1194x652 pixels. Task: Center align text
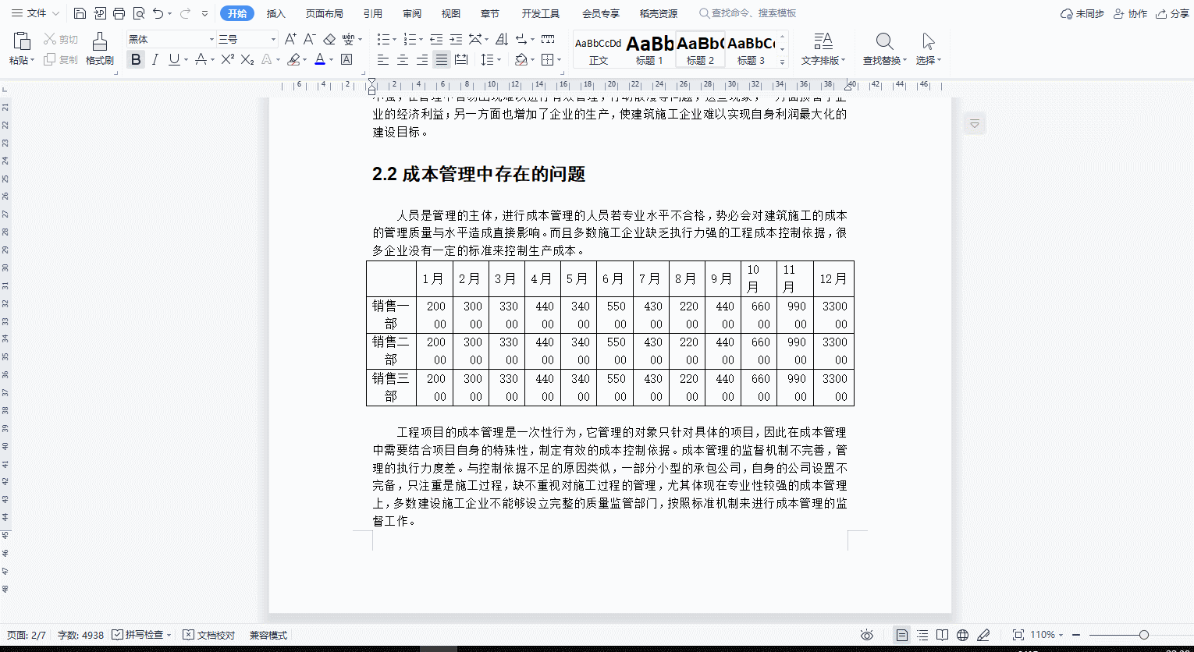pos(402,59)
